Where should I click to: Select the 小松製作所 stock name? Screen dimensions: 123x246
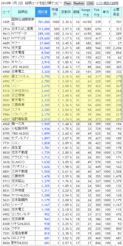20,129
